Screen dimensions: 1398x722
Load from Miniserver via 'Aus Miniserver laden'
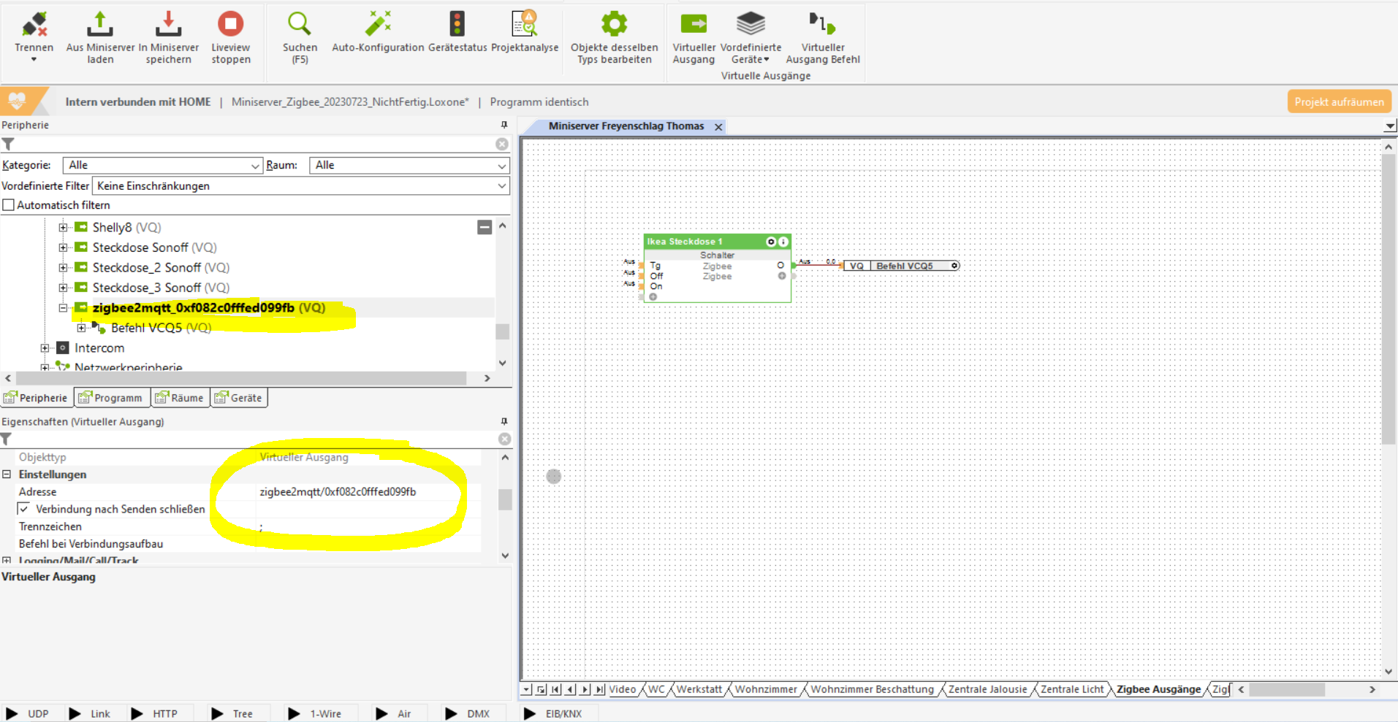[x=100, y=25]
